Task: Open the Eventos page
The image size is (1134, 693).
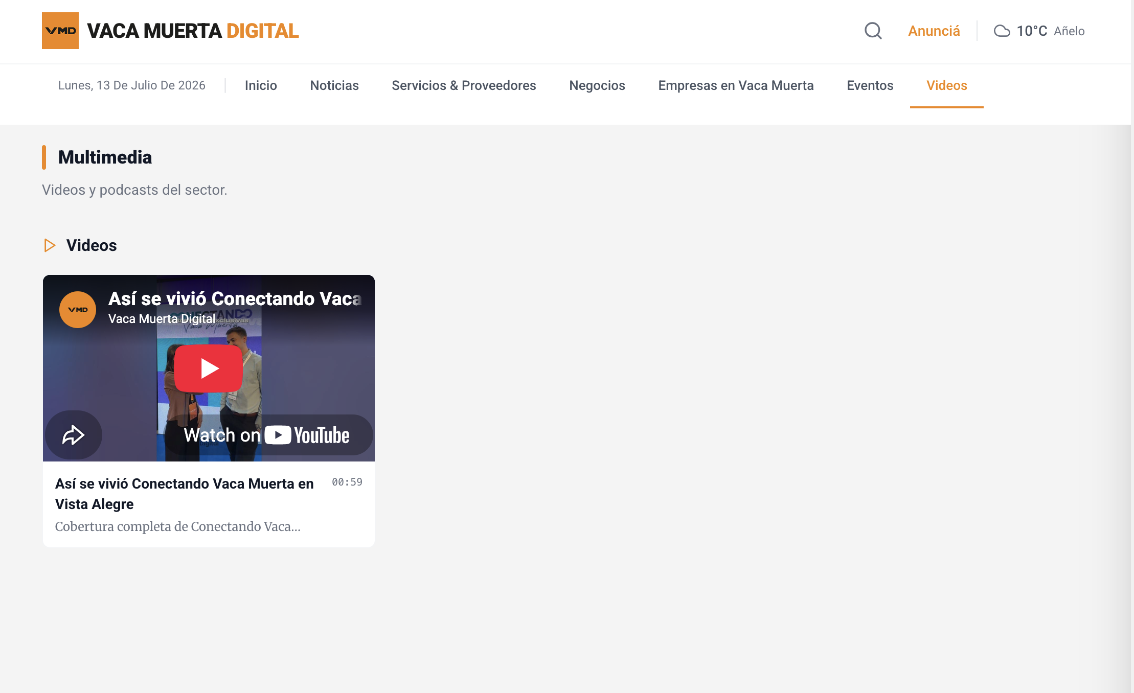Action: pyautogui.click(x=870, y=85)
